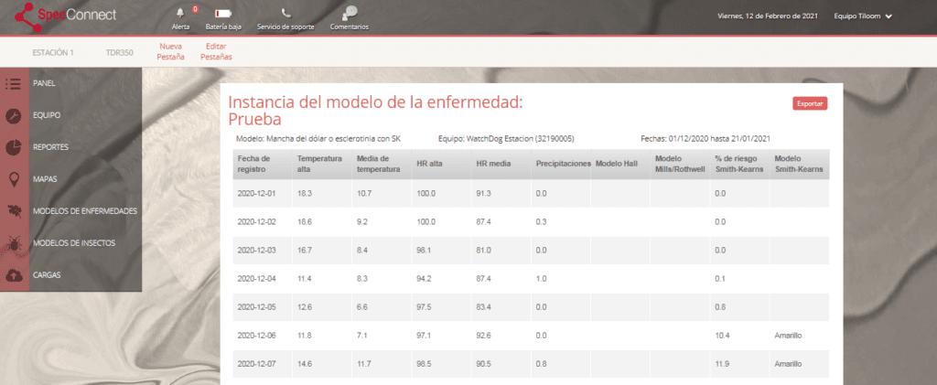The width and height of the screenshot is (937, 385).
Task: Open the PANEL menu item
Action: (x=44, y=83)
